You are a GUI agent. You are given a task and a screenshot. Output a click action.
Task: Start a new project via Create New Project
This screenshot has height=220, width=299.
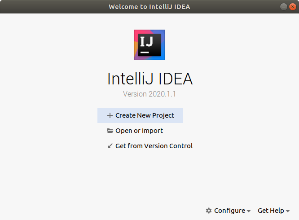tap(145, 115)
